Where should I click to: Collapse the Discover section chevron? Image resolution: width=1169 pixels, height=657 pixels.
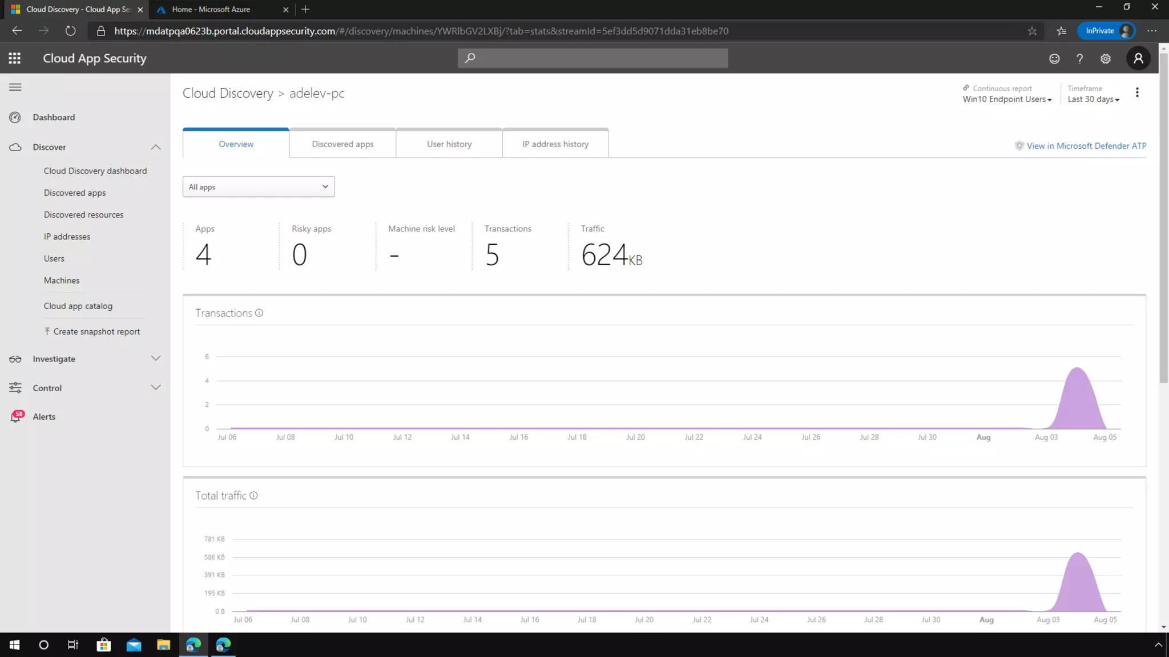pyautogui.click(x=156, y=147)
